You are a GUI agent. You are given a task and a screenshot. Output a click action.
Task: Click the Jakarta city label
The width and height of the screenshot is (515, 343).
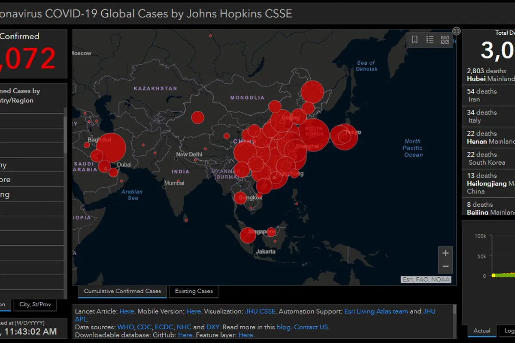click(x=266, y=252)
